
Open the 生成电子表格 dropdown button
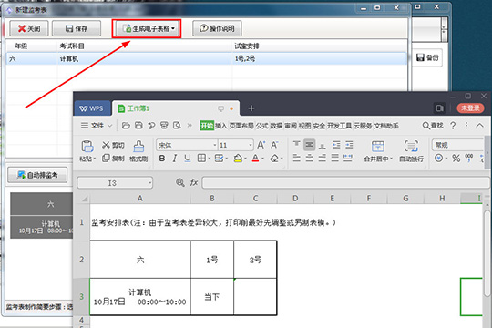147,28
